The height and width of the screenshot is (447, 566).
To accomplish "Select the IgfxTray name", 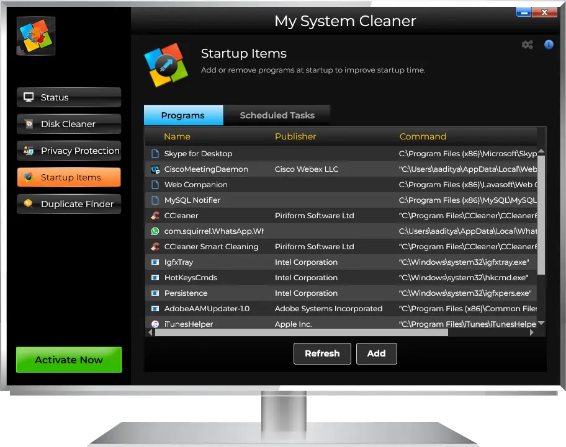I will (179, 262).
